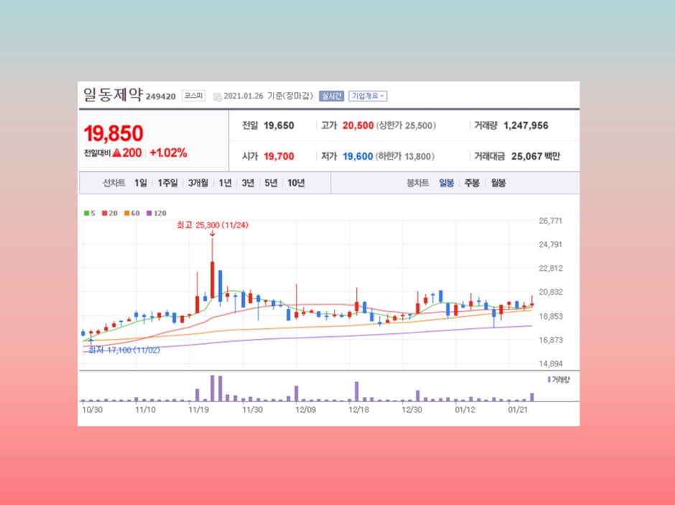Click the 14,894 price axis label

coord(551,363)
